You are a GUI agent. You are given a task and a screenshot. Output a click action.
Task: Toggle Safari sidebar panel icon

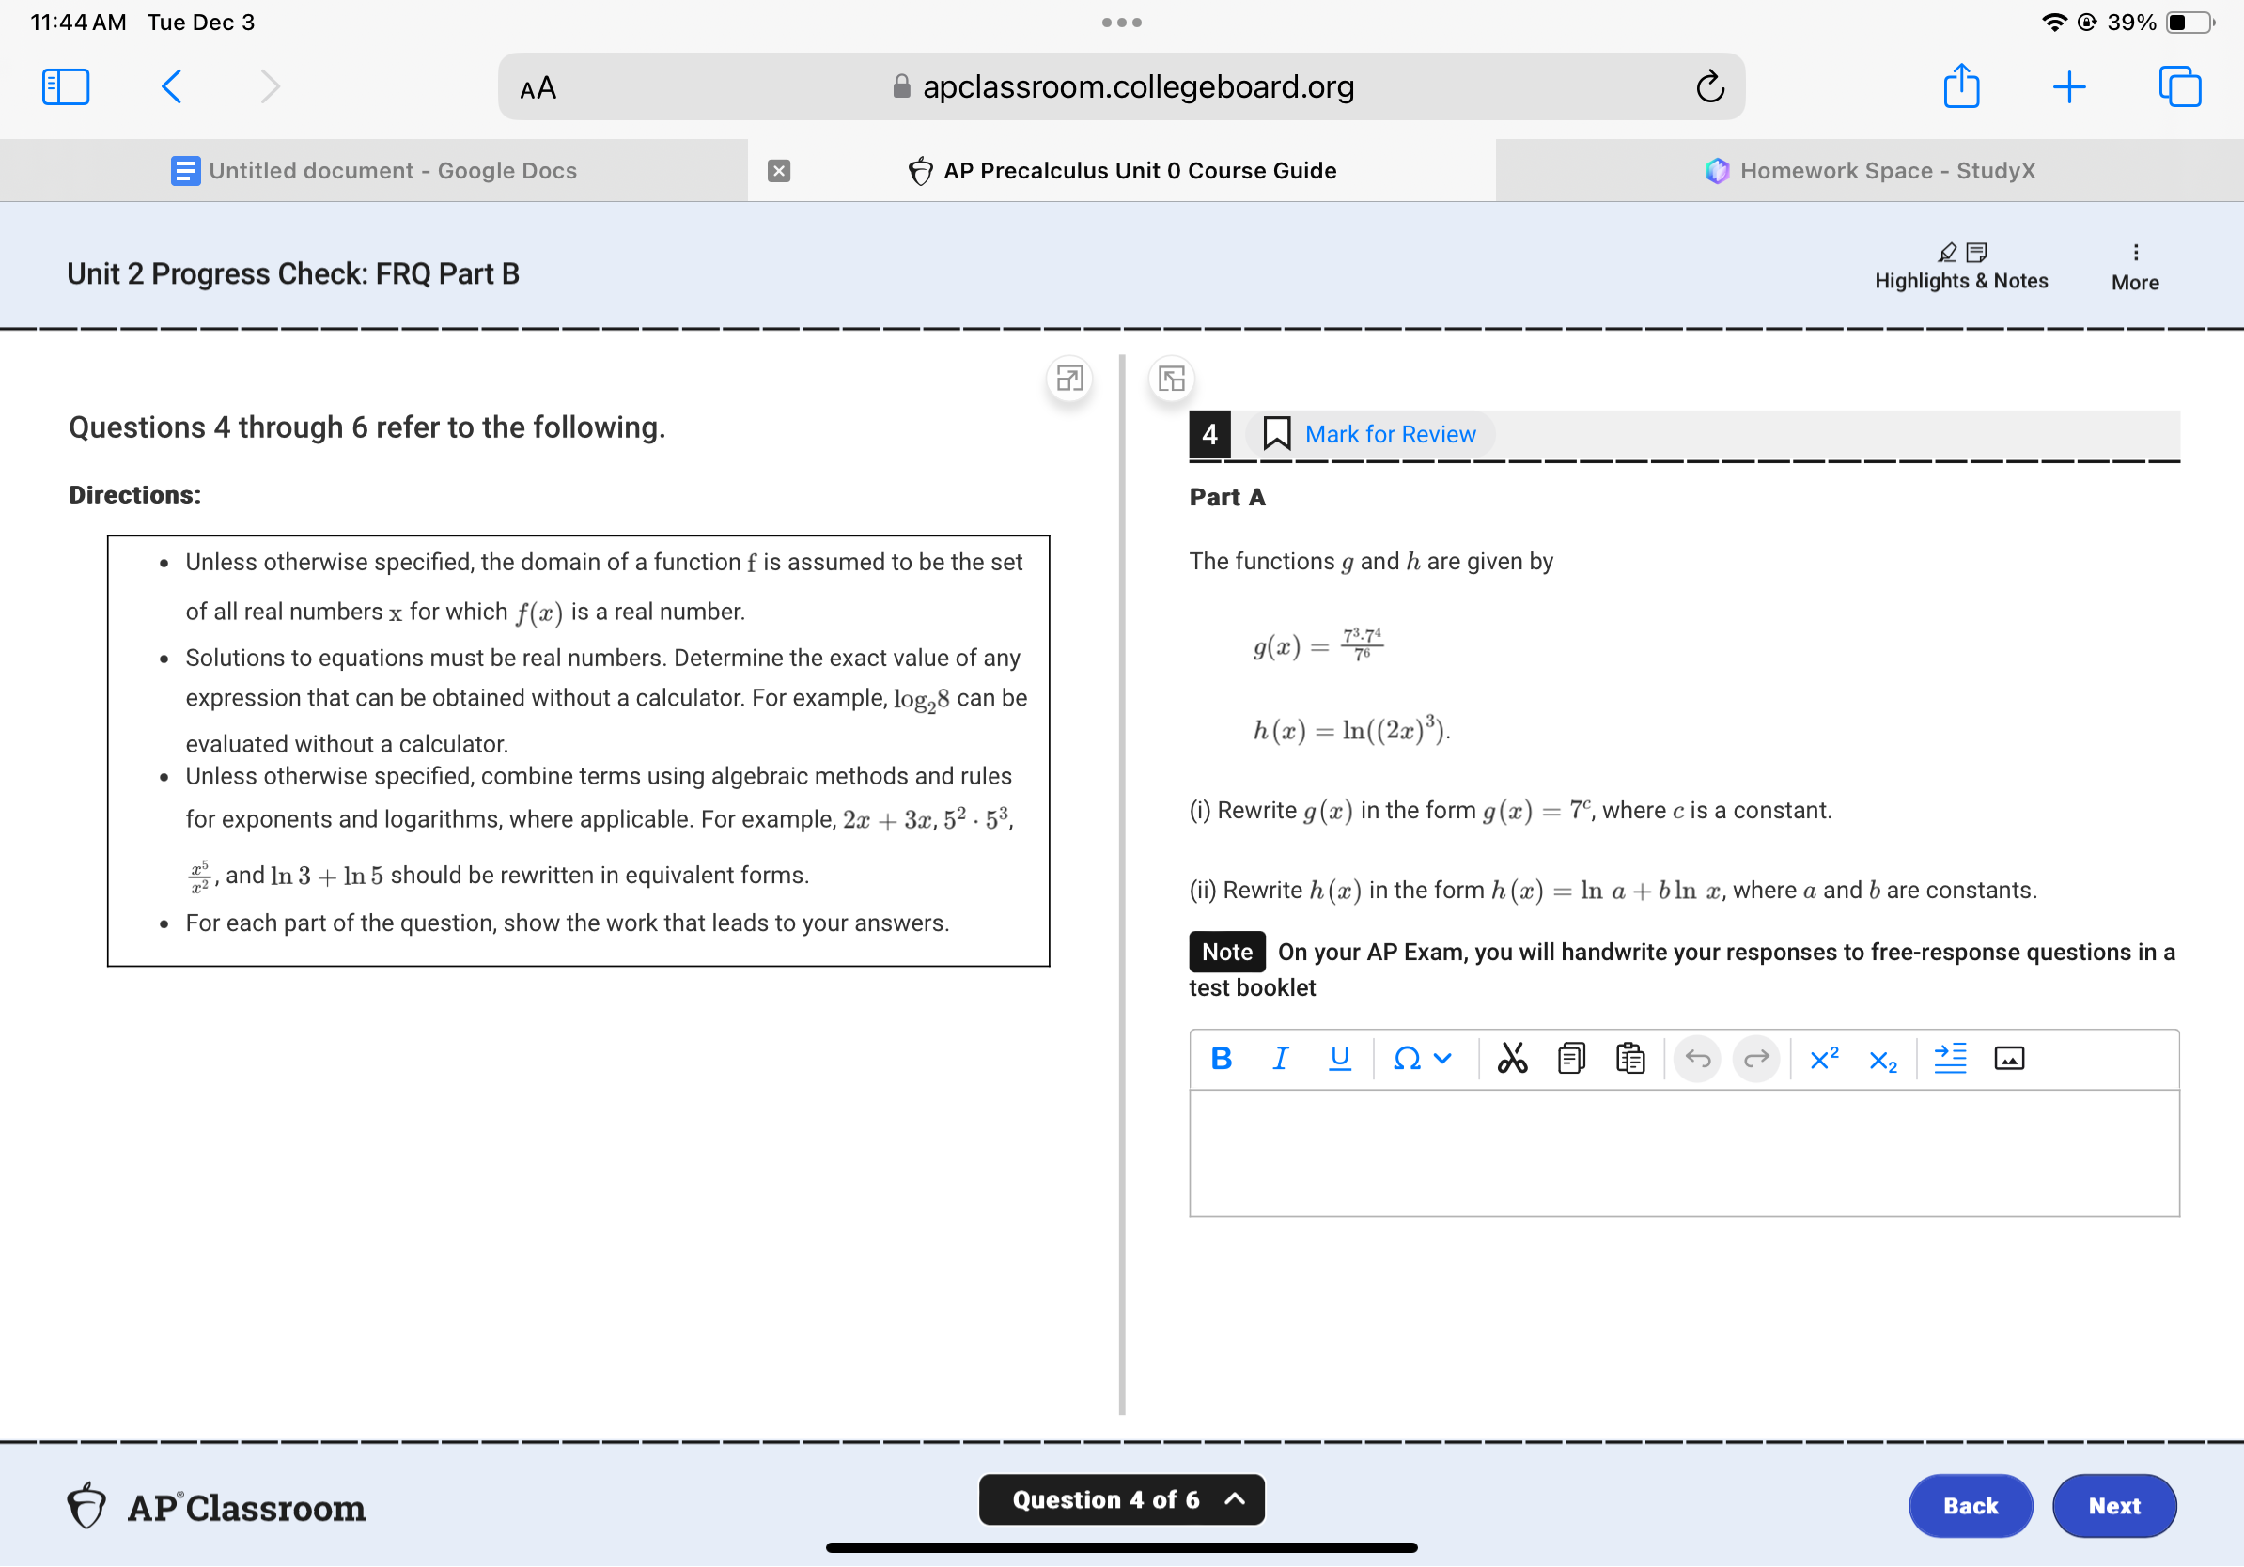pos(66,86)
